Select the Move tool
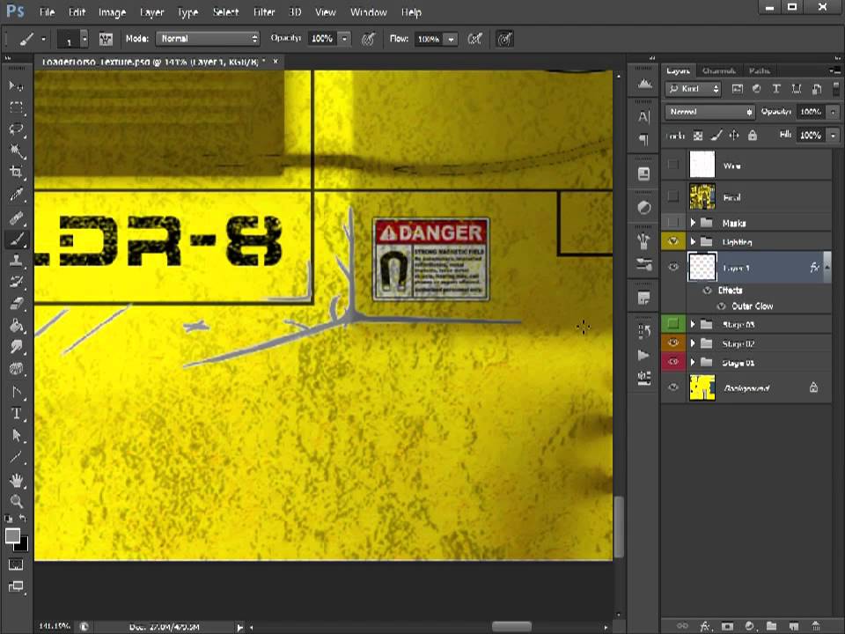This screenshot has height=634, width=845. pyautogui.click(x=16, y=85)
